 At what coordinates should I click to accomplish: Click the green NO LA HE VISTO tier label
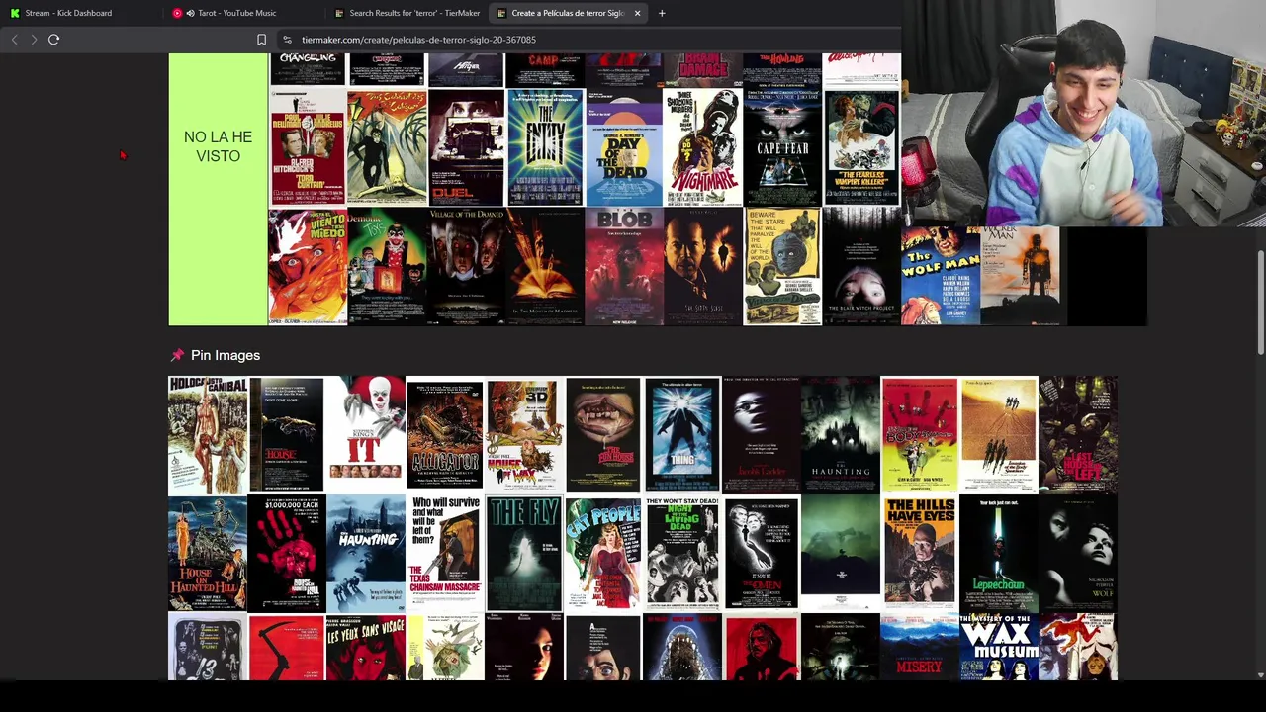tap(218, 190)
